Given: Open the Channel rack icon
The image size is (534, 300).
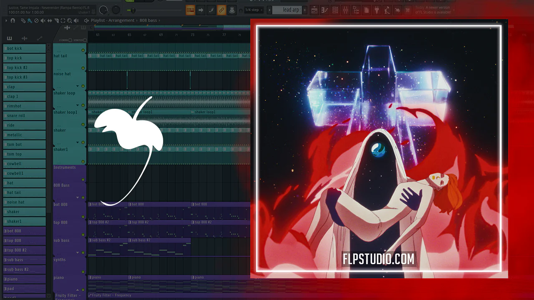Looking at the screenshot, I should [x=335, y=10].
